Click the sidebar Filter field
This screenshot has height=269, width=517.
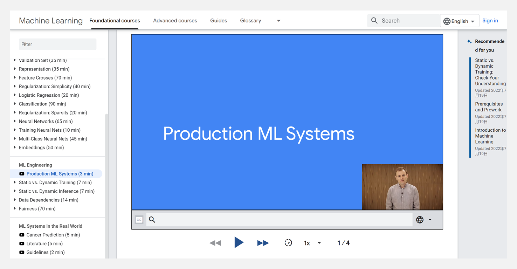[57, 44]
